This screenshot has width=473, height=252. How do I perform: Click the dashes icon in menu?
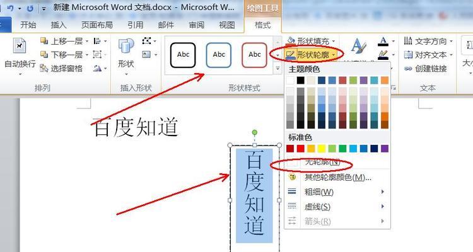292,206
